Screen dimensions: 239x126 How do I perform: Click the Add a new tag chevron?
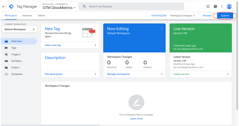point(95,45)
